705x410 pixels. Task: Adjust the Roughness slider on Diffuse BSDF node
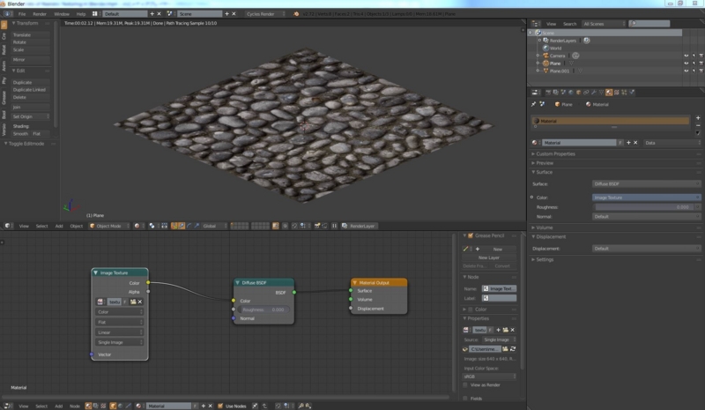[x=263, y=309]
